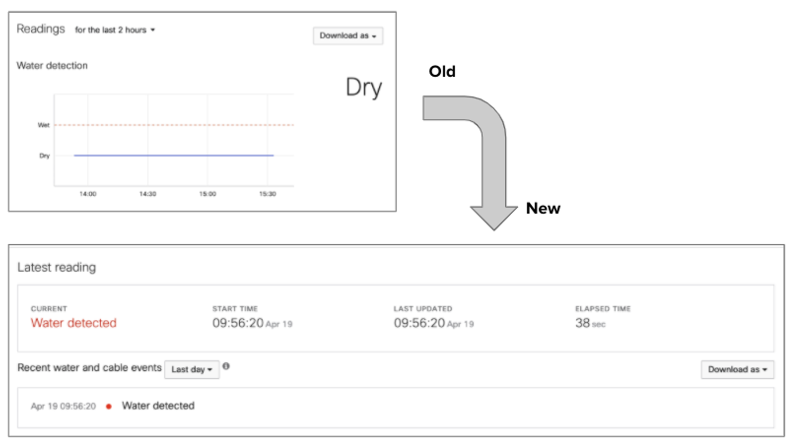This screenshot has width=796, height=447.
Task: Click the blue Dry line in chart
Action: (174, 155)
